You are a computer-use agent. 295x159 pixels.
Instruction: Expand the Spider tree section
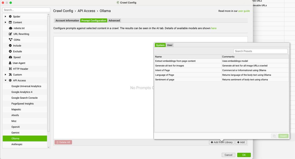coord(5,16)
